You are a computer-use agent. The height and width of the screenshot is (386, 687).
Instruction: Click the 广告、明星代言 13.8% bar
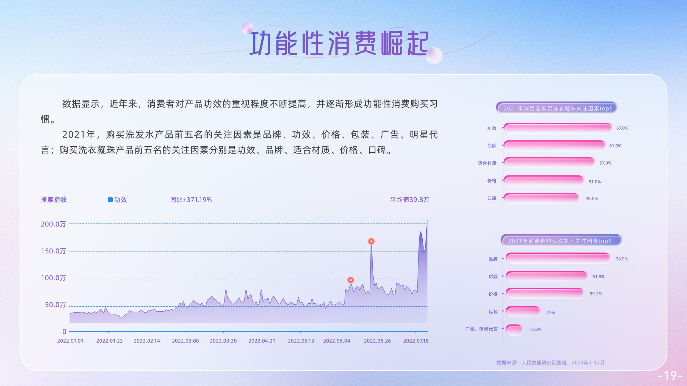pyautogui.click(x=514, y=329)
